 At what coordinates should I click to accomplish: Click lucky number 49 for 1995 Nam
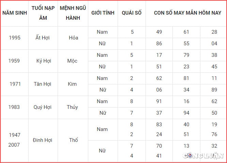click(x=159, y=32)
